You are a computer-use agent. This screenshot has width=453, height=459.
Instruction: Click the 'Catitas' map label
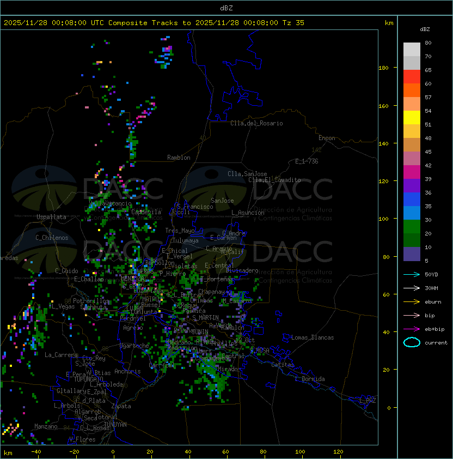click(283, 365)
